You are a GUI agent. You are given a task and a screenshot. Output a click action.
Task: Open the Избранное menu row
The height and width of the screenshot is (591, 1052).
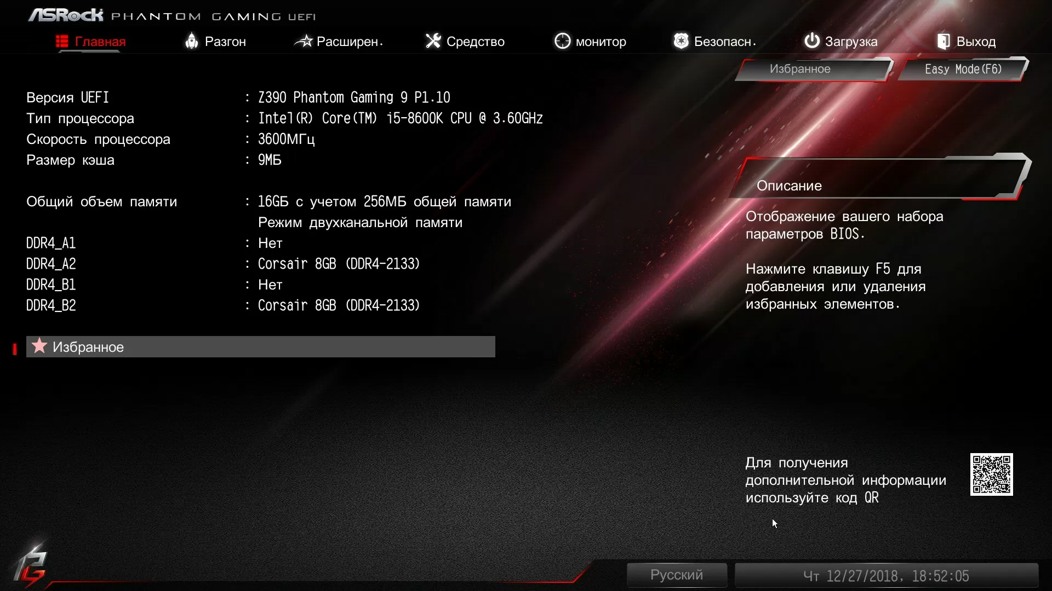261,346
